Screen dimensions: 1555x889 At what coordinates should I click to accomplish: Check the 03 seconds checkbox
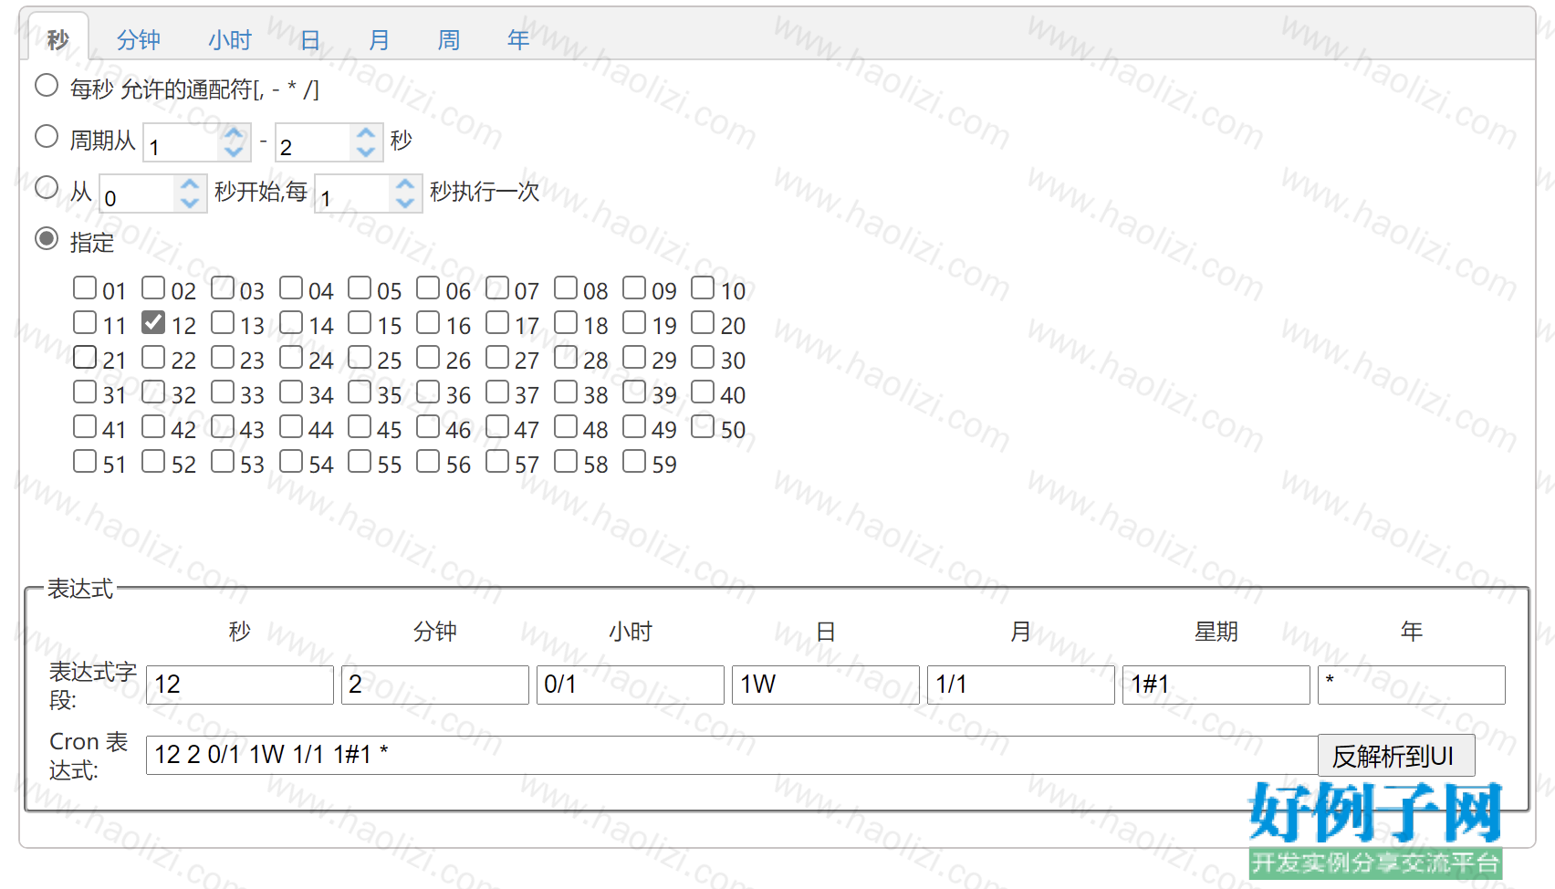pyautogui.click(x=223, y=288)
